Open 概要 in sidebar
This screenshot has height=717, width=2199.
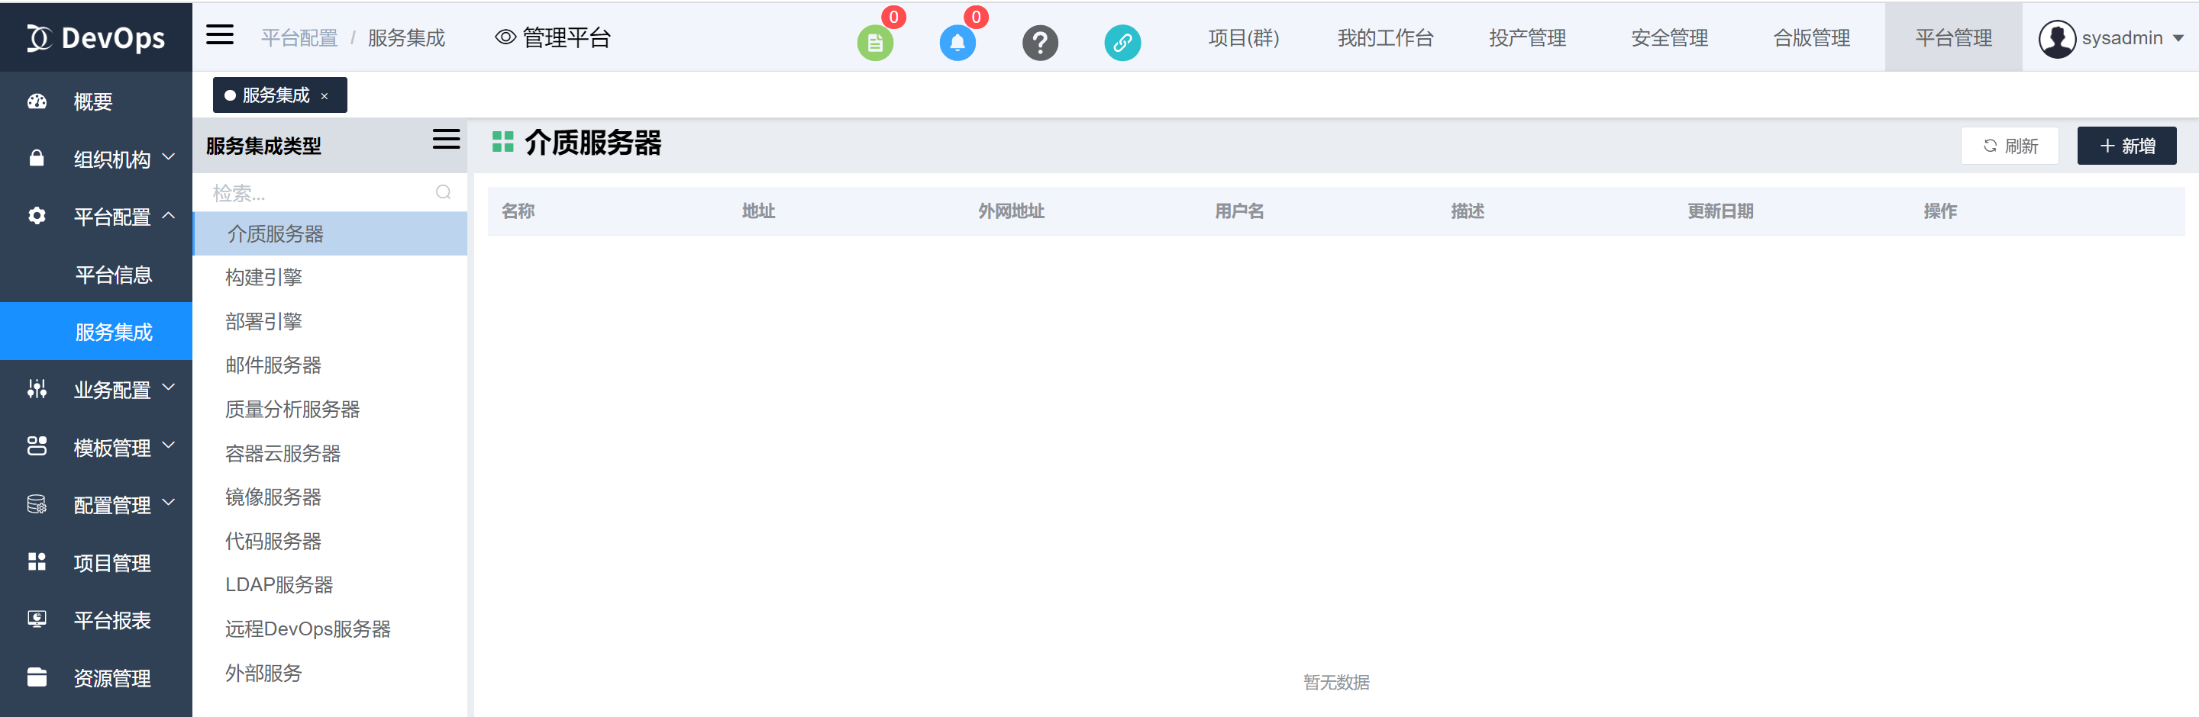(x=96, y=101)
